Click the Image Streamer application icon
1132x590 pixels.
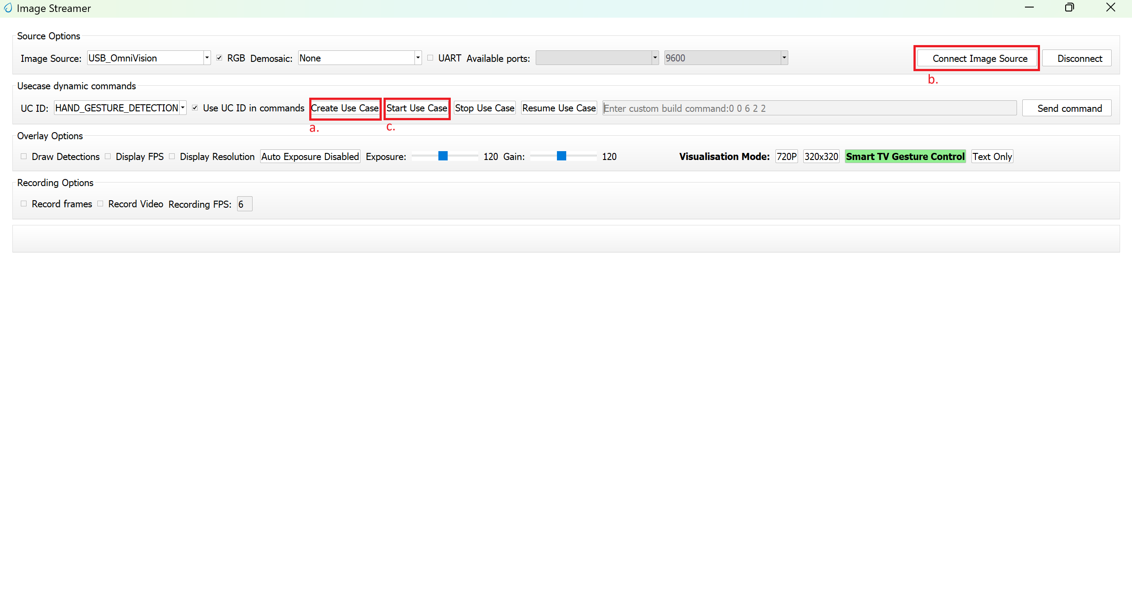[8, 8]
